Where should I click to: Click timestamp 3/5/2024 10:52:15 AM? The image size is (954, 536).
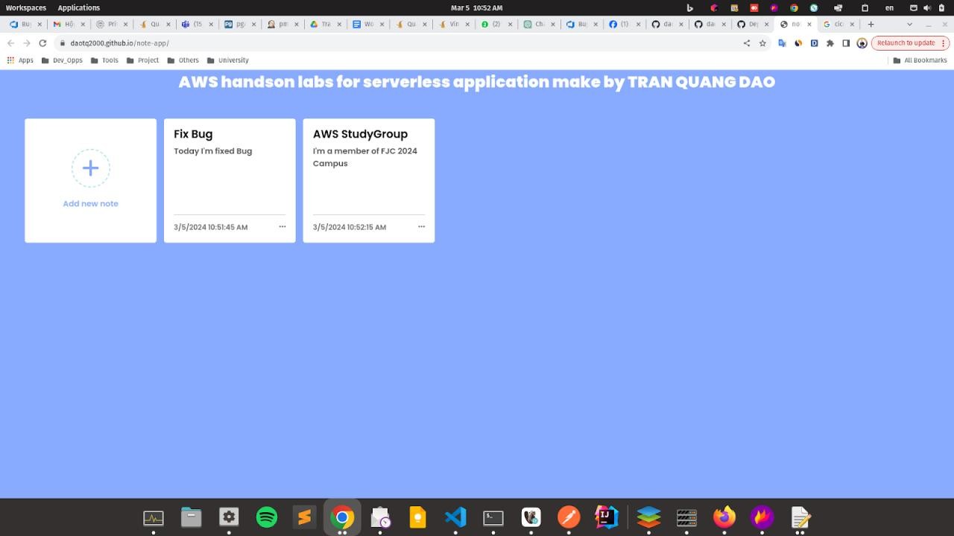pyautogui.click(x=350, y=227)
